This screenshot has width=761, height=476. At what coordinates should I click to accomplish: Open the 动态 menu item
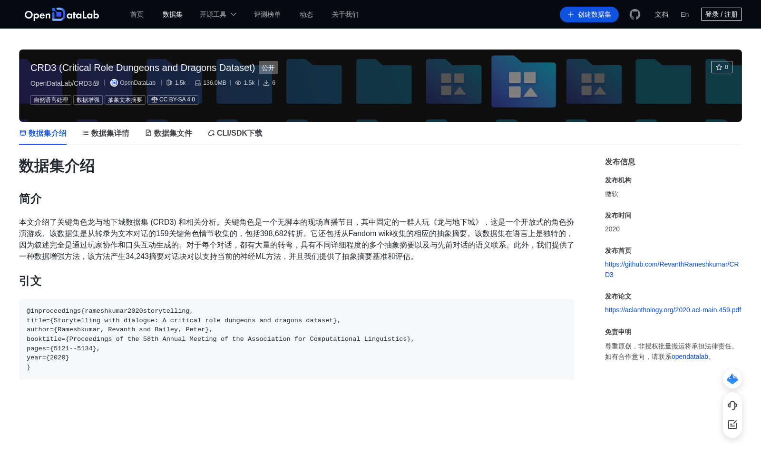(306, 15)
